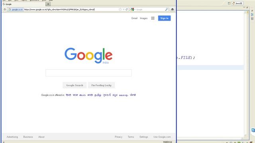Select the Hindi language link
The image size is (255, 143).
pos(69,95)
